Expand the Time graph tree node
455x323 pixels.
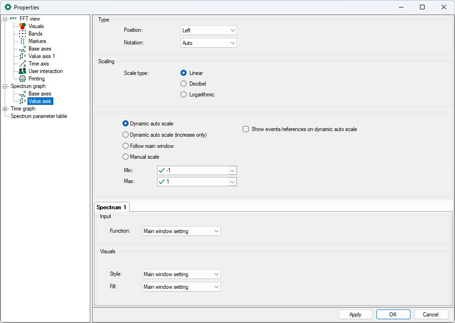(5, 109)
